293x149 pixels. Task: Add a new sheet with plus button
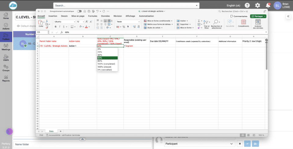click(x=60, y=131)
